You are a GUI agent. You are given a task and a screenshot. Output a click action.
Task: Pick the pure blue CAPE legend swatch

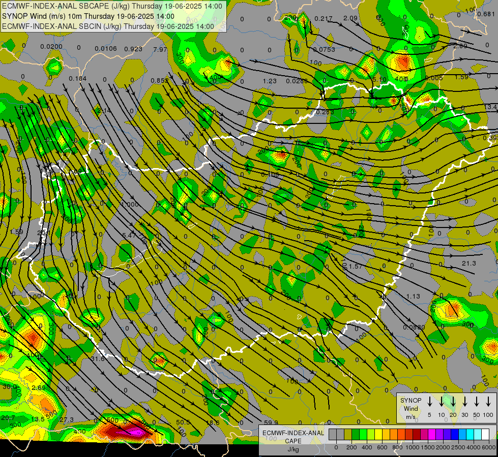point(454,434)
